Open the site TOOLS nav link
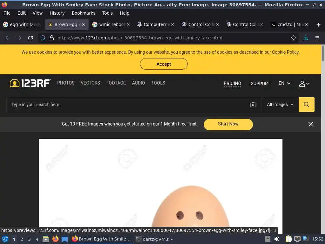The image size is (325, 244). 158,83
